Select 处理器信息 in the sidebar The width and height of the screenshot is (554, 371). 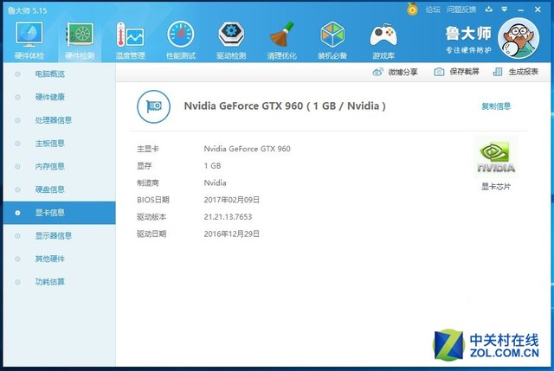pos(53,120)
